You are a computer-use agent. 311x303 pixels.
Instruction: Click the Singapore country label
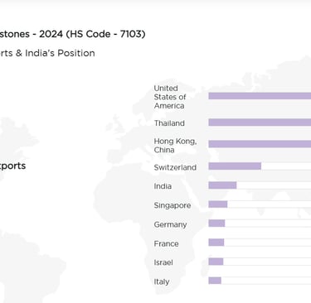(173, 205)
